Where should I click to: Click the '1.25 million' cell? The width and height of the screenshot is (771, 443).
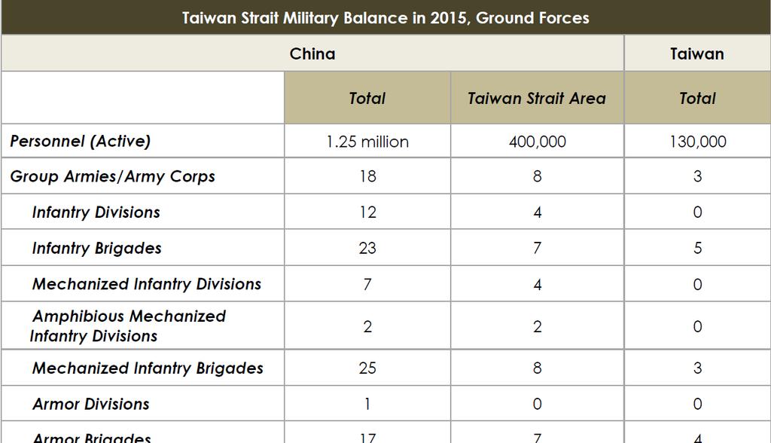(x=367, y=142)
